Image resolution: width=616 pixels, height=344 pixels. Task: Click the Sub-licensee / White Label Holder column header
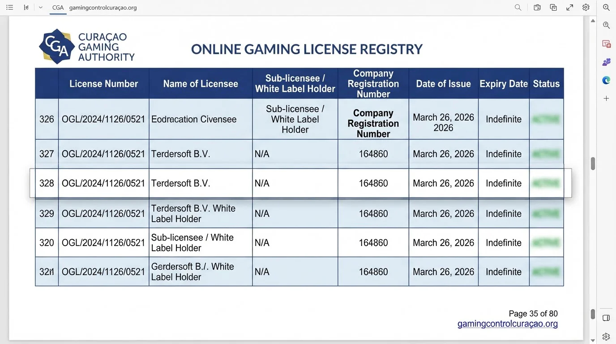click(x=295, y=84)
